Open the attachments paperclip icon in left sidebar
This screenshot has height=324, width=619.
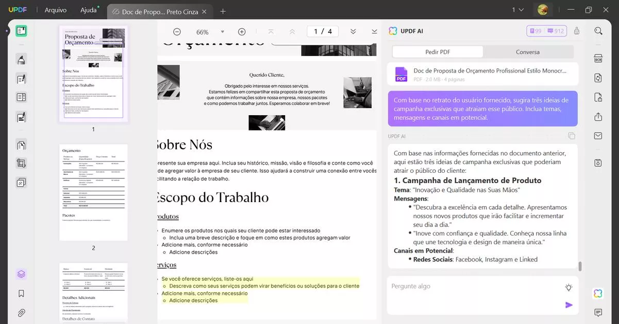click(21, 312)
